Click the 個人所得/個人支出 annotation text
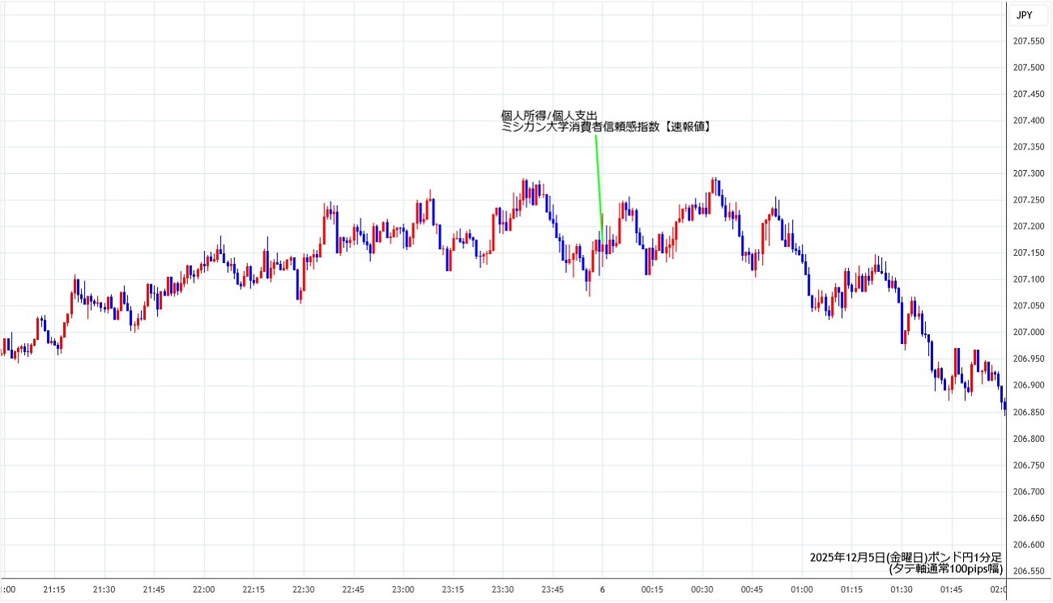 [x=549, y=115]
